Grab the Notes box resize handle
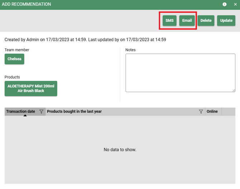Viewport: 240px width, 189px height. click(234, 90)
